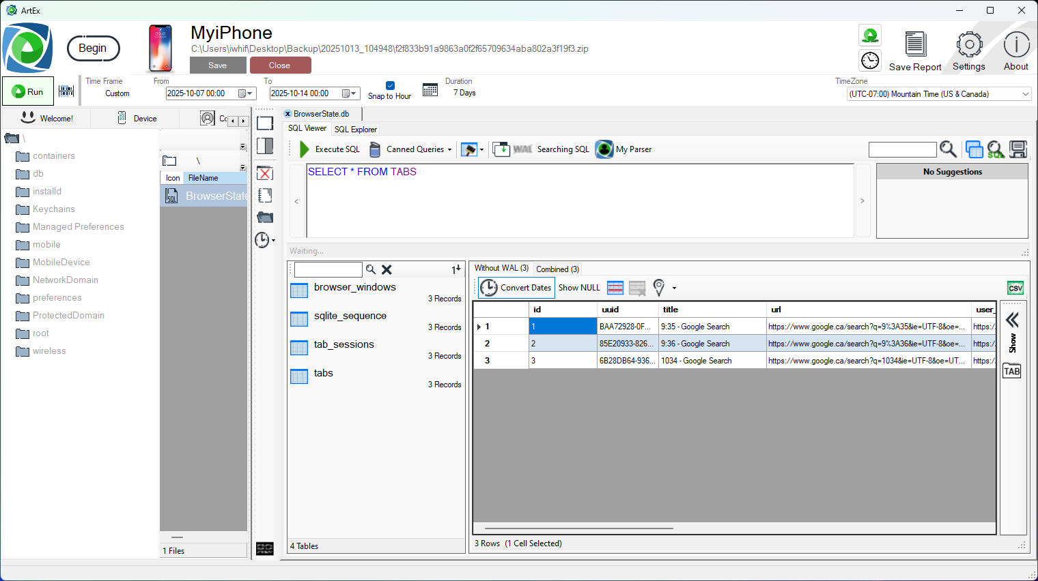Expand the Canned Queries dropdown
Screen dimensions: 1038x581
click(x=449, y=149)
